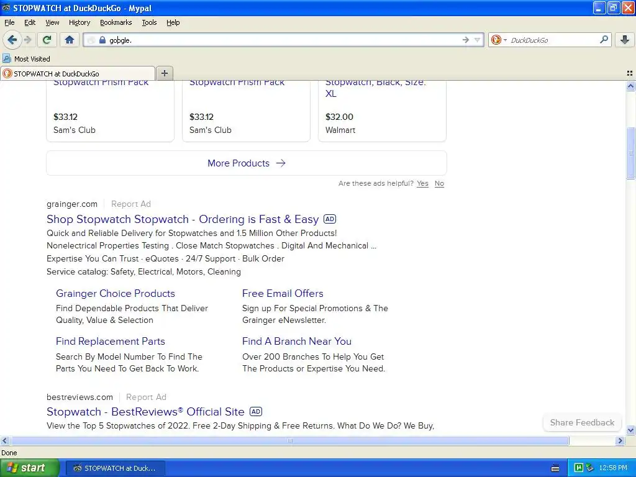Go back using the Back arrow button

[12, 40]
